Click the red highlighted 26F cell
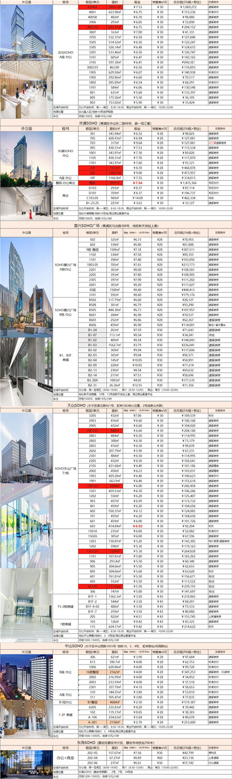Image resolution: width=232 pixels, height=779 pixels. click(92, 173)
